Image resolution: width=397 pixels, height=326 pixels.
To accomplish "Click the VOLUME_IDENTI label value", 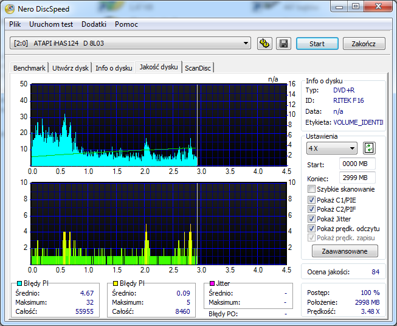I will tap(358, 122).
